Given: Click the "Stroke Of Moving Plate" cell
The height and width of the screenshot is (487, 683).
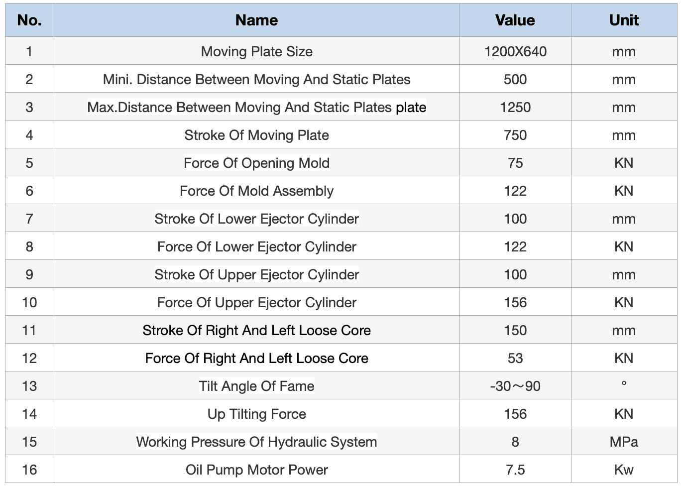Looking at the screenshot, I should pos(256,135).
